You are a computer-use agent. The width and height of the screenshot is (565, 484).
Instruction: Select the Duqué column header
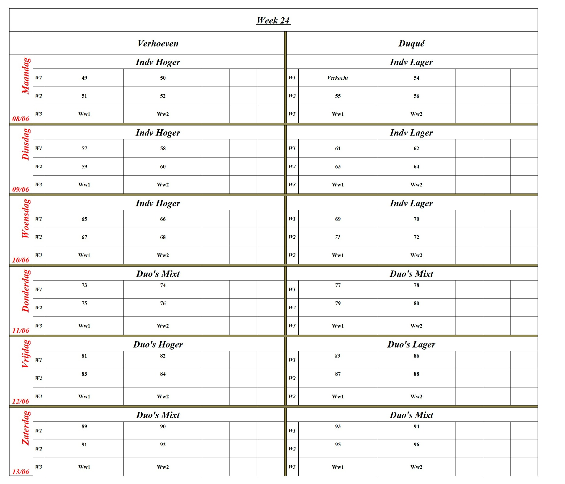pos(411,44)
